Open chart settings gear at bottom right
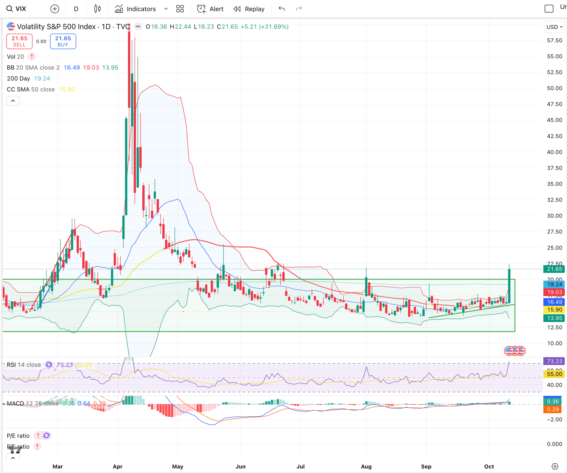 point(555,466)
